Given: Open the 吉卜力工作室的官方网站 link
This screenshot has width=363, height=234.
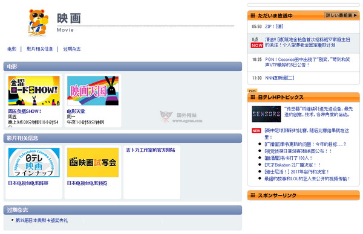Looking at the screenshot, I should [151, 150].
